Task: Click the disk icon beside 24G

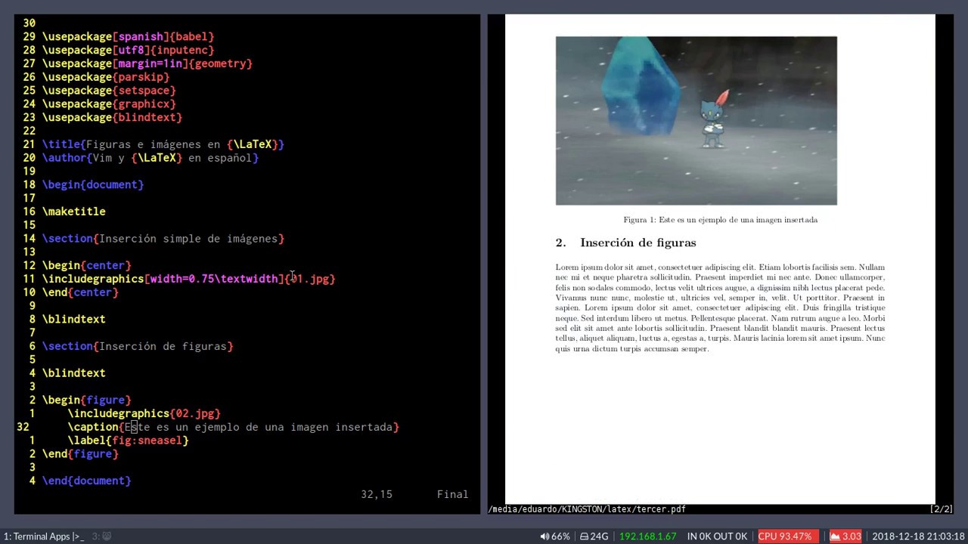Action: (x=584, y=536)
